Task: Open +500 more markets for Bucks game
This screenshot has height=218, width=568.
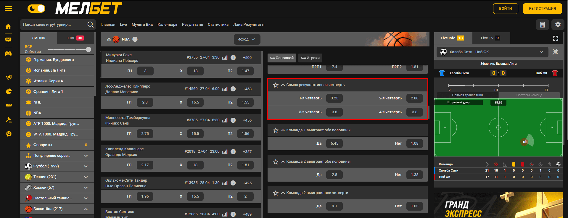Action: (x=247, y=58)
